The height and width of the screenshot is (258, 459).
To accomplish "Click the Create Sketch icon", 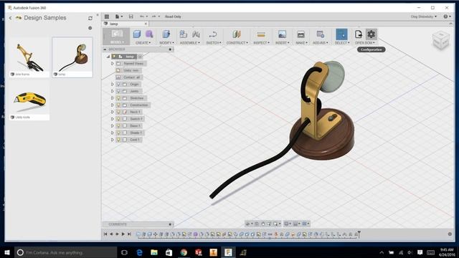I will [x=213, y=34].
